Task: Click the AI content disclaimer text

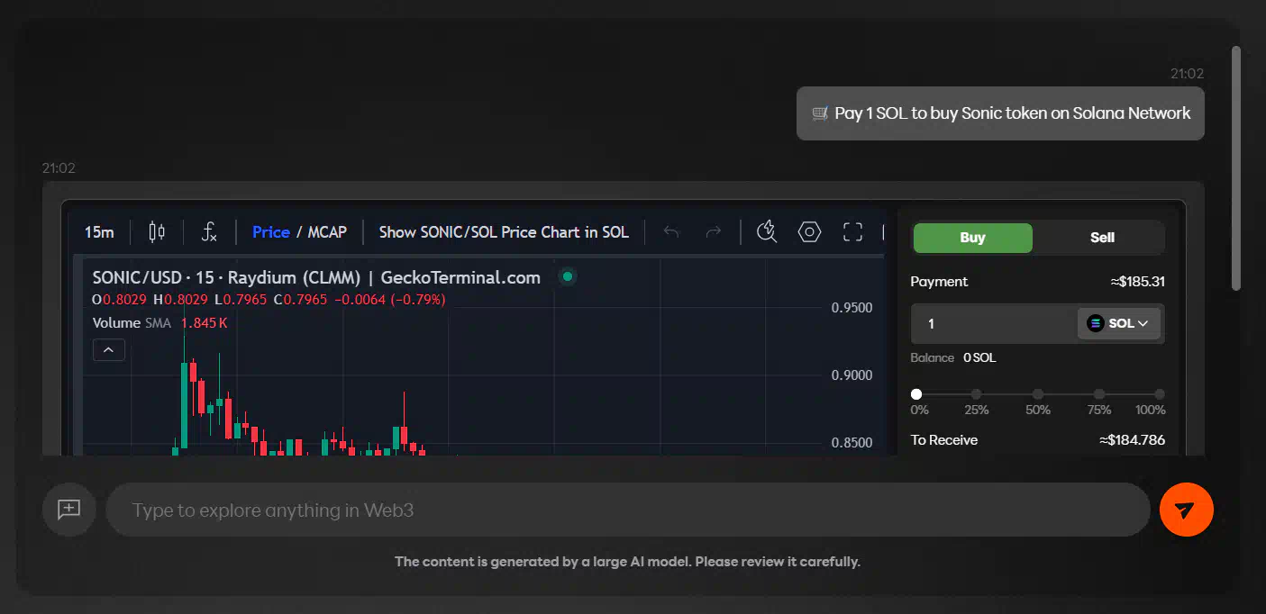Action: tap(627, 562)
